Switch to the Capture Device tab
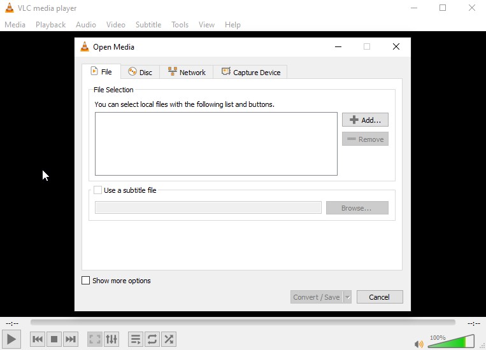Image resolution: width=486 pixels, height=350 pixels. coord(250,72)
